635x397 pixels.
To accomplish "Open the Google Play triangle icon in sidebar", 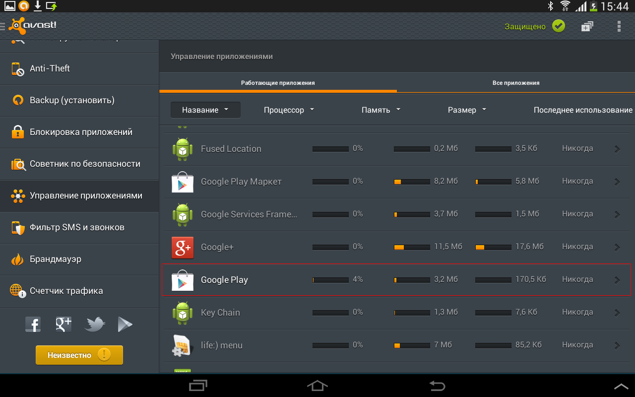I will coord(125,325).
